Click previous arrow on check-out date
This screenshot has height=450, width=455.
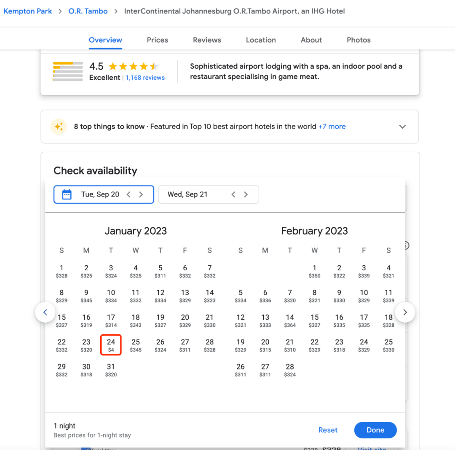click(233, 194)
